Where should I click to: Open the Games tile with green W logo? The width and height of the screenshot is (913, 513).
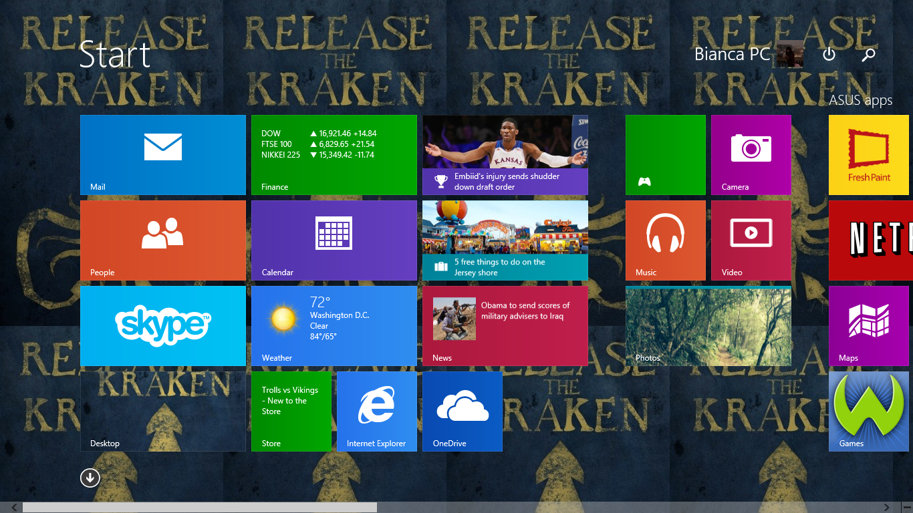pyautogui.click(x=869, y=411)
